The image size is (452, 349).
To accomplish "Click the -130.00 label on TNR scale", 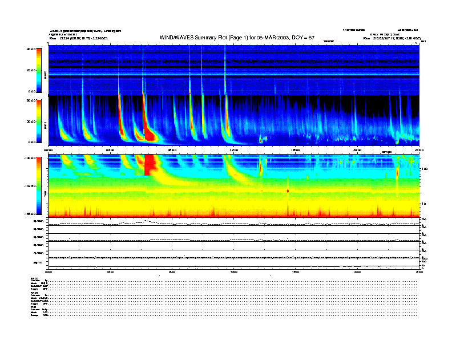I will pyautogui.click(x=30, y=158).
